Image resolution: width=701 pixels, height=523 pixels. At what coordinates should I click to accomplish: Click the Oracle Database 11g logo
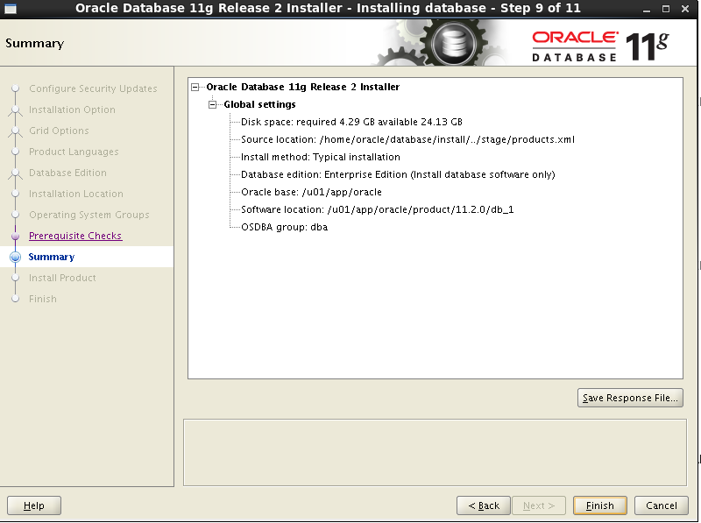[x=600, y=46]
